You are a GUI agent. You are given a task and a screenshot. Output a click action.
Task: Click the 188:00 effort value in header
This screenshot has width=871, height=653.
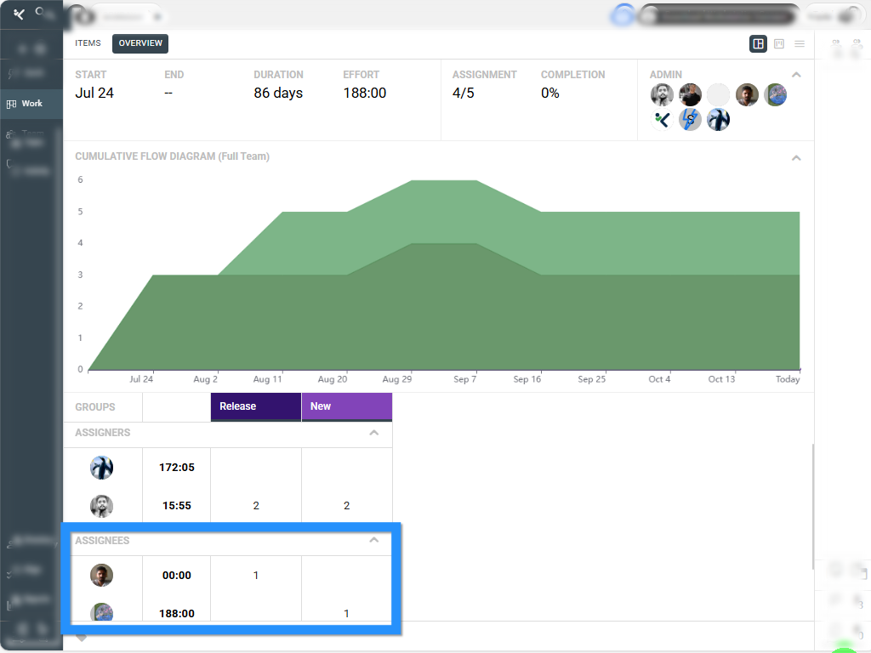point(365,93)
